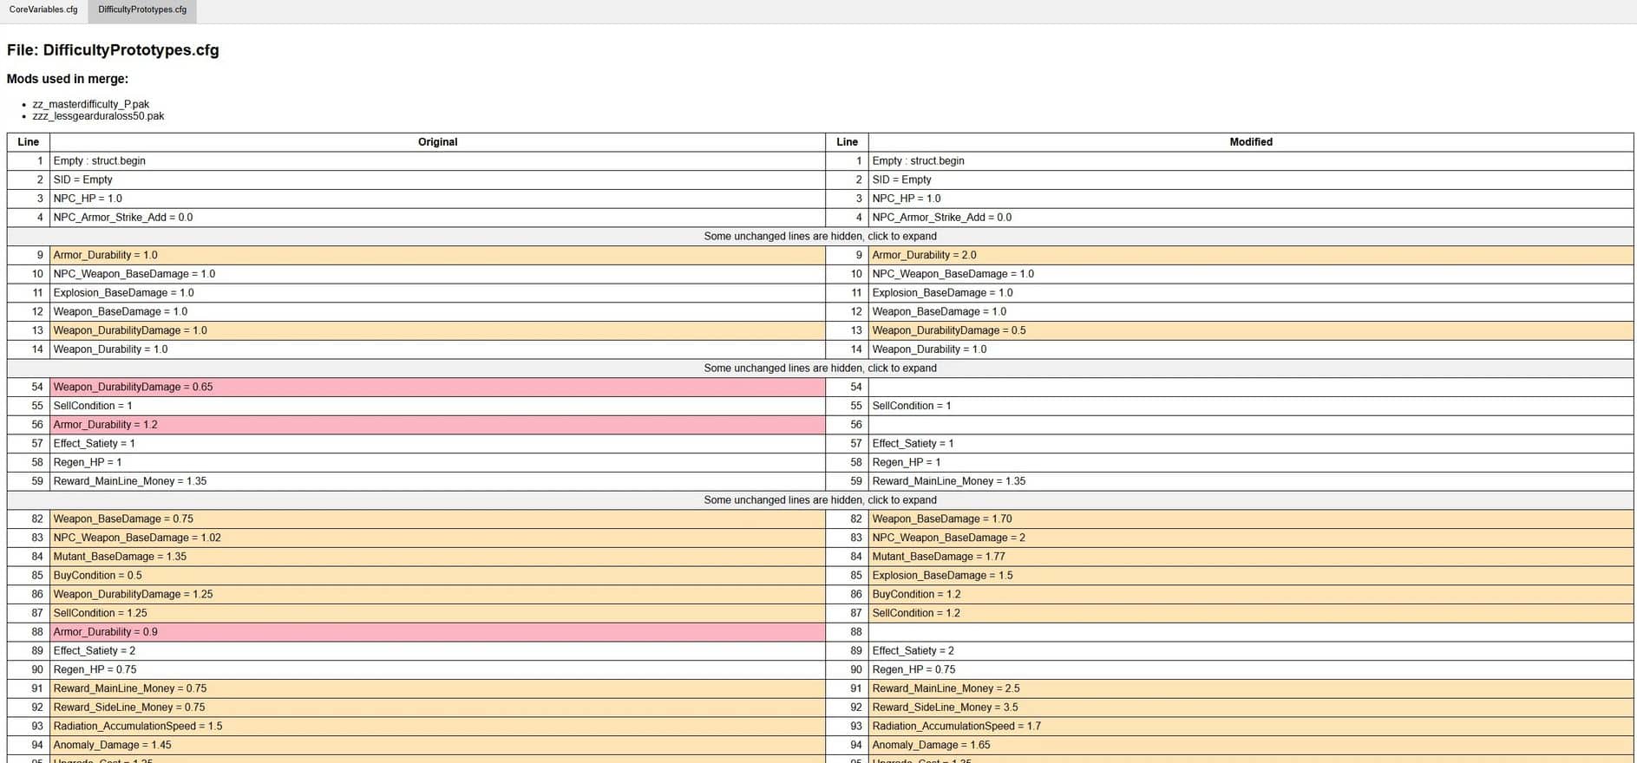Click the Original column header
The image size is (1637, 763).
[x=437, y=142]
